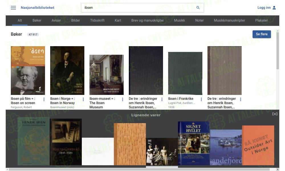Screen dimensions: 285x171
Task: Click the Nasjonalbiblioteket logo link
Action: 37,8
